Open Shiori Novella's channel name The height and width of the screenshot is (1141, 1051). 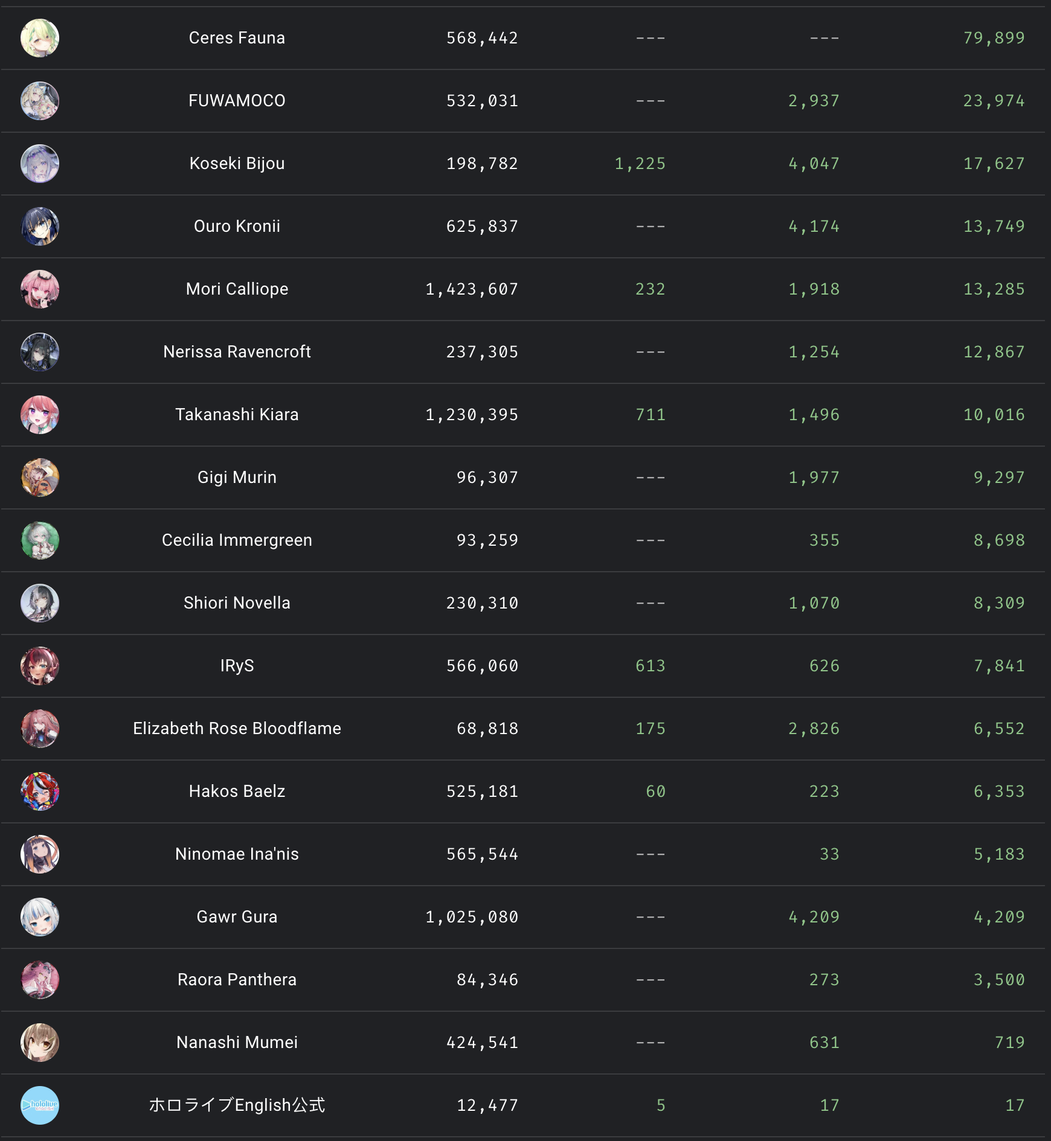pyautogui.click(x=237, y=603)
